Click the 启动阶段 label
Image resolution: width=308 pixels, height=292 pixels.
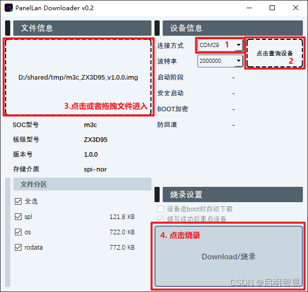point(170,77)
